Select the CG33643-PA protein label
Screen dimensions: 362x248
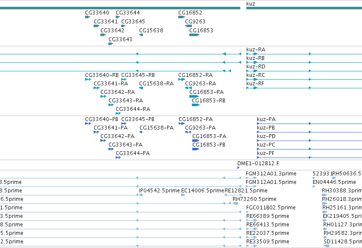click(x=125, y=145)
